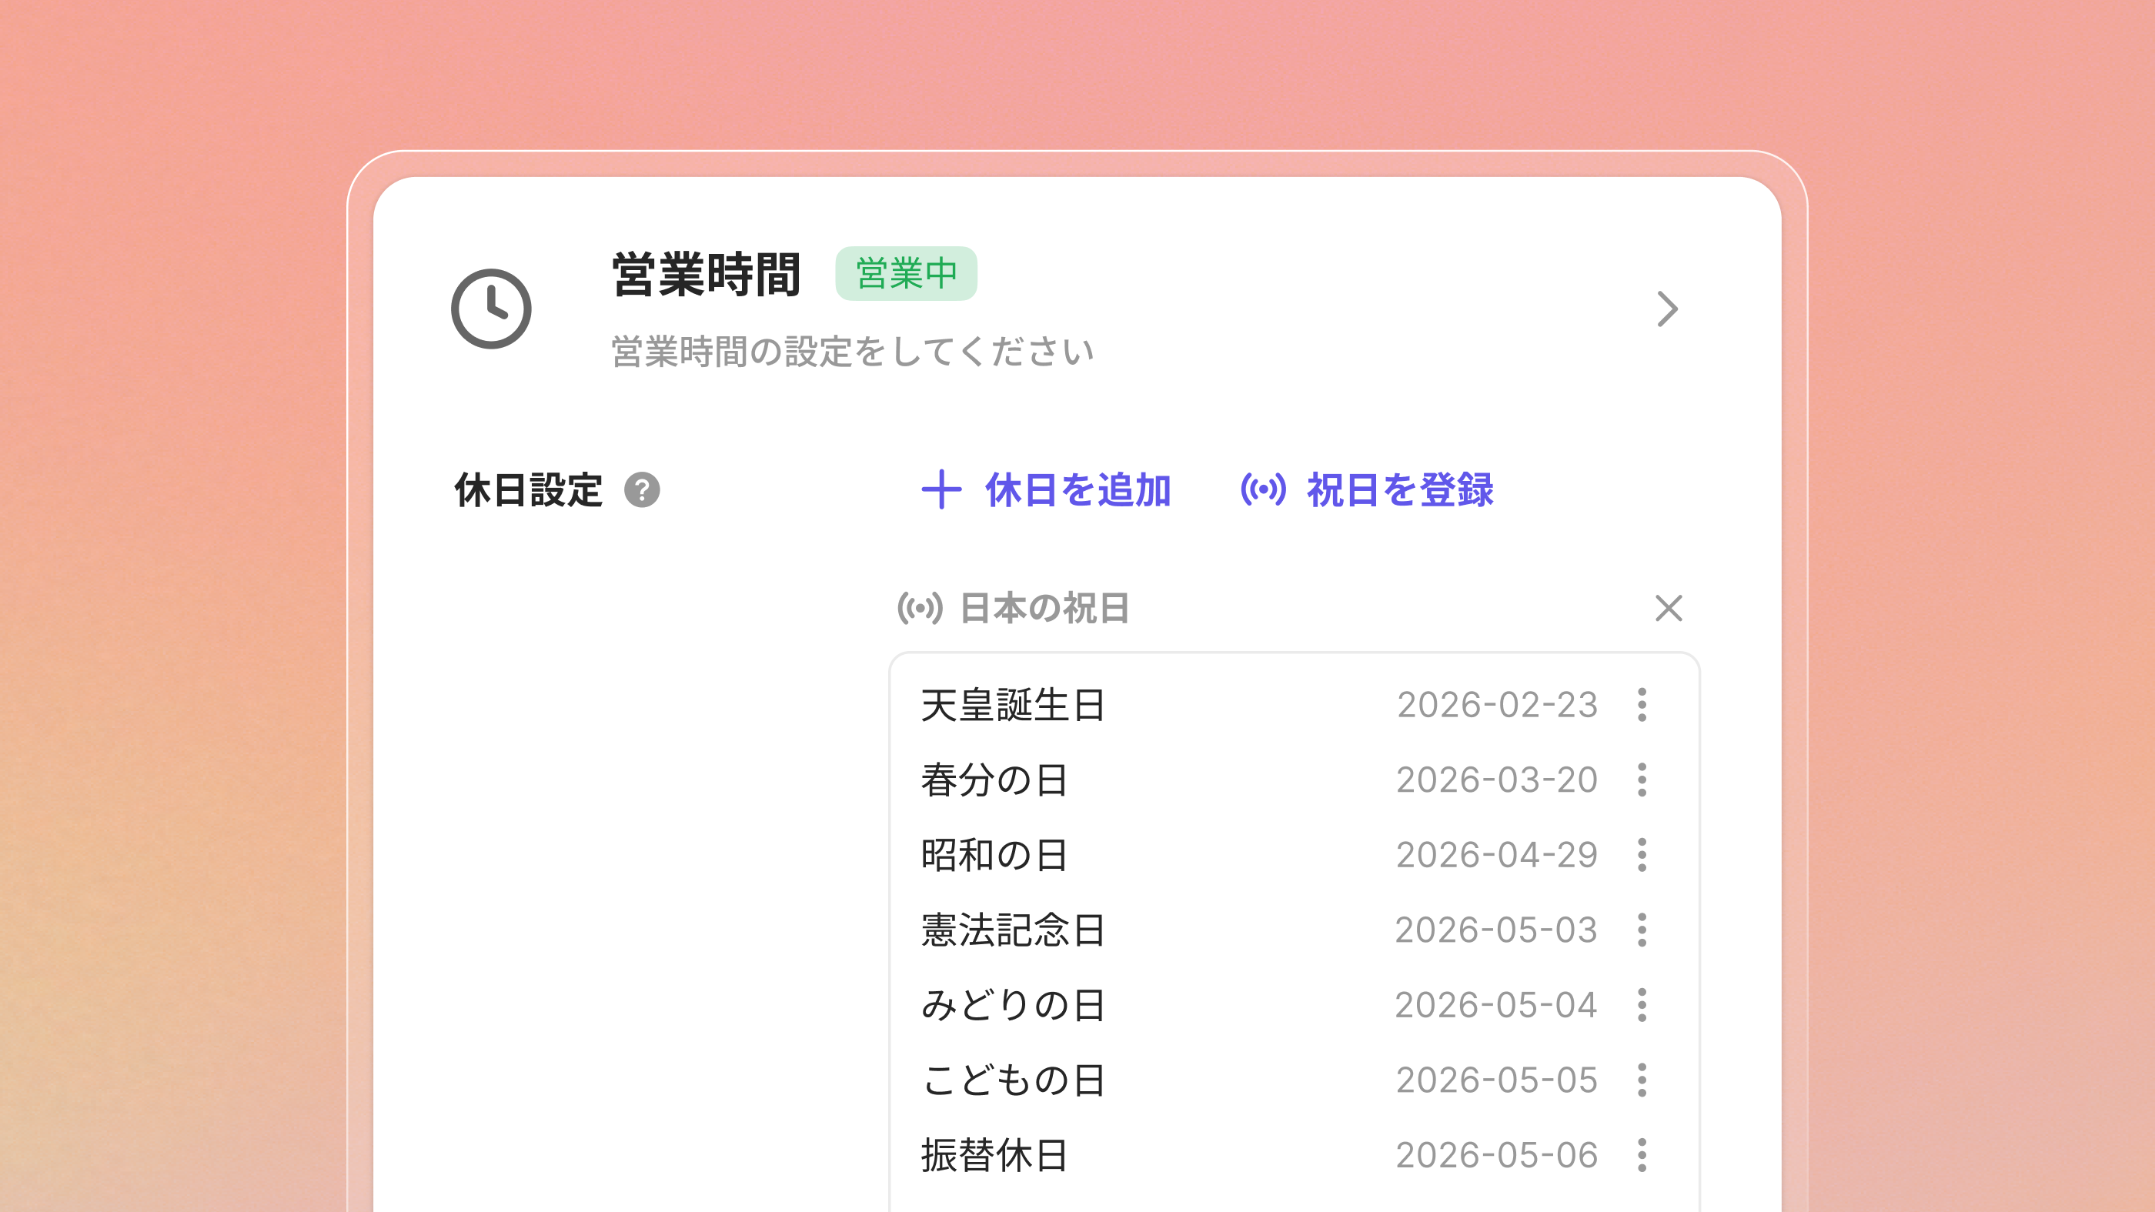
Task: Open help tooltip next to 休日設定
Action: (642, 490)
